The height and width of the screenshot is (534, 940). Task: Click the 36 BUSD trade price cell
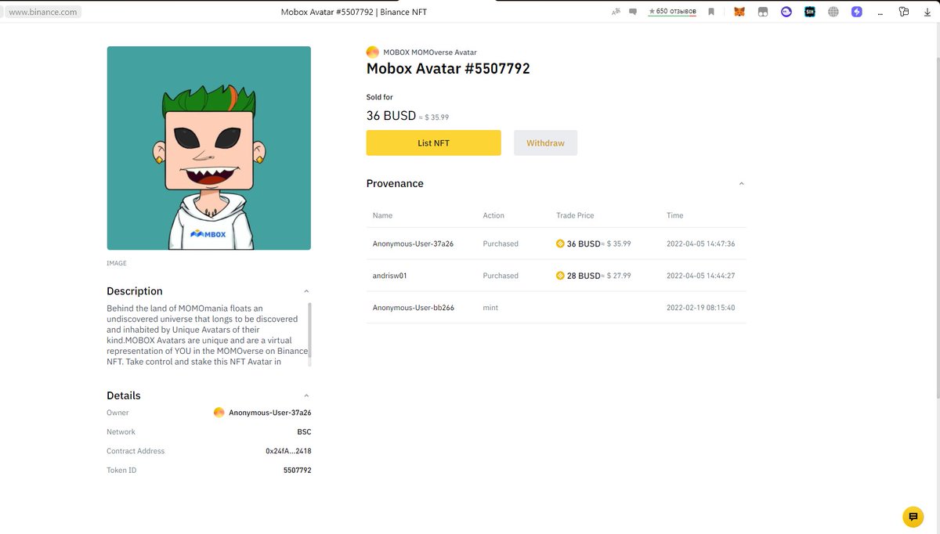click(x=593, y=244)
